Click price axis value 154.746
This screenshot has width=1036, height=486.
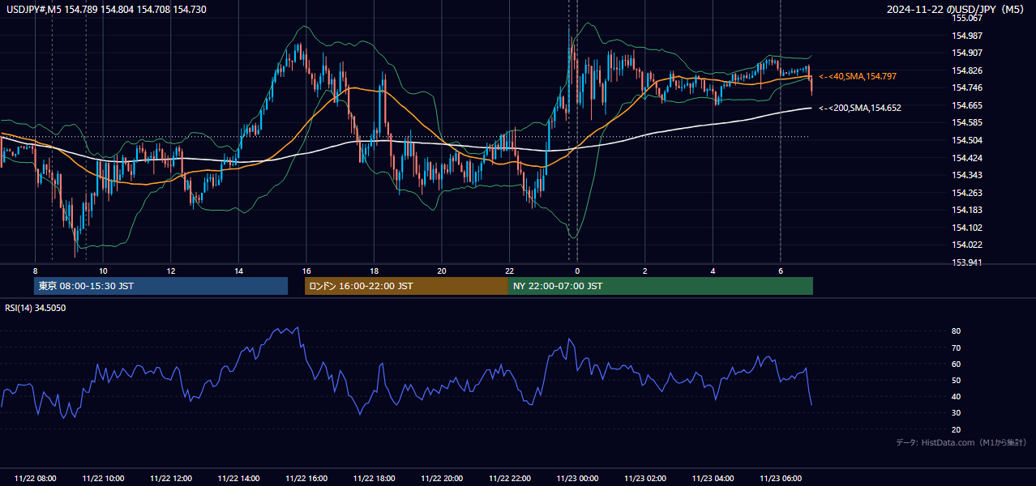point(966,87)
